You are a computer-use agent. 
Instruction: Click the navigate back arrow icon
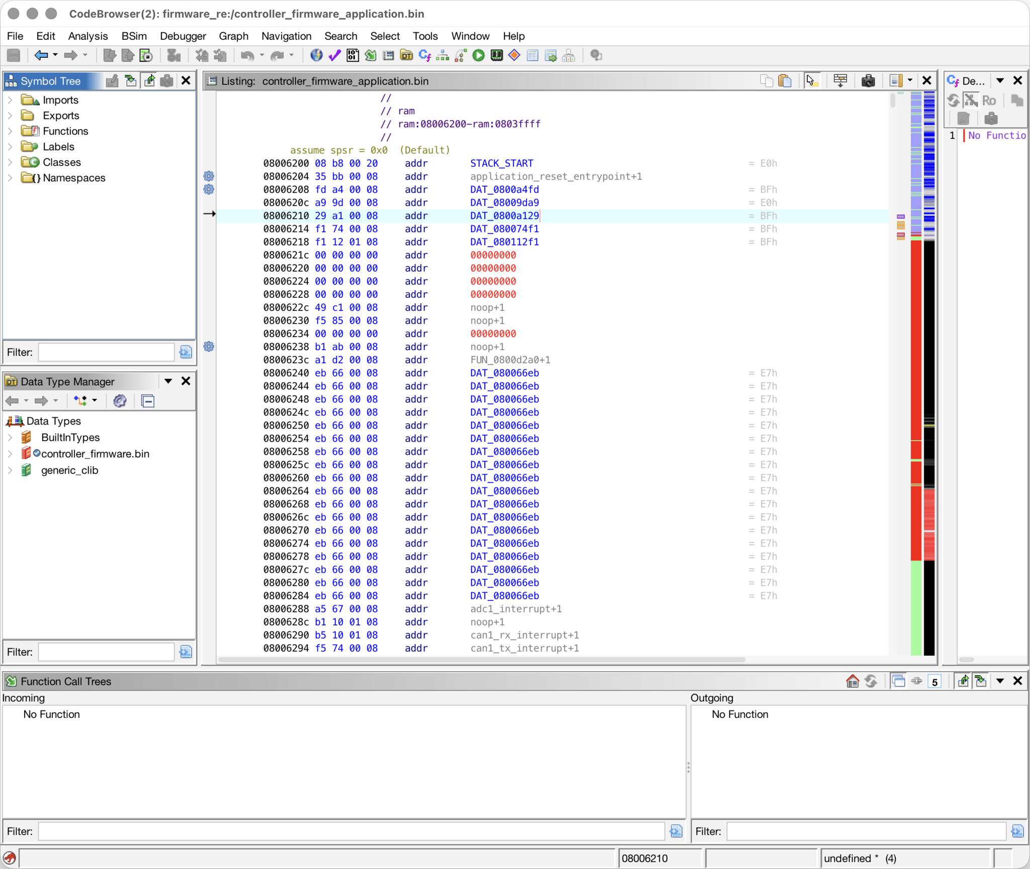(41, 55)
